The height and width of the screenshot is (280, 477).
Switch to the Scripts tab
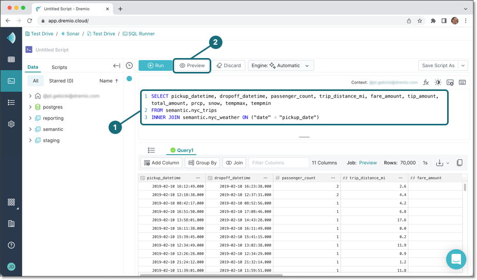(x=59, y=67)
